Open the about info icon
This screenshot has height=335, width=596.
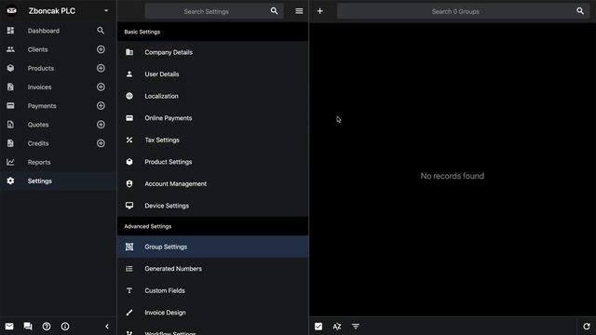(x=65, y=327)
